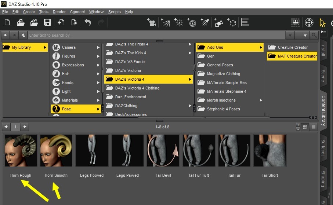Create a new primitive object

click(218, 22)
